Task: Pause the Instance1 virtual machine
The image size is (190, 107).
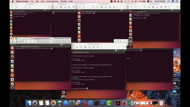Action: 12,7
